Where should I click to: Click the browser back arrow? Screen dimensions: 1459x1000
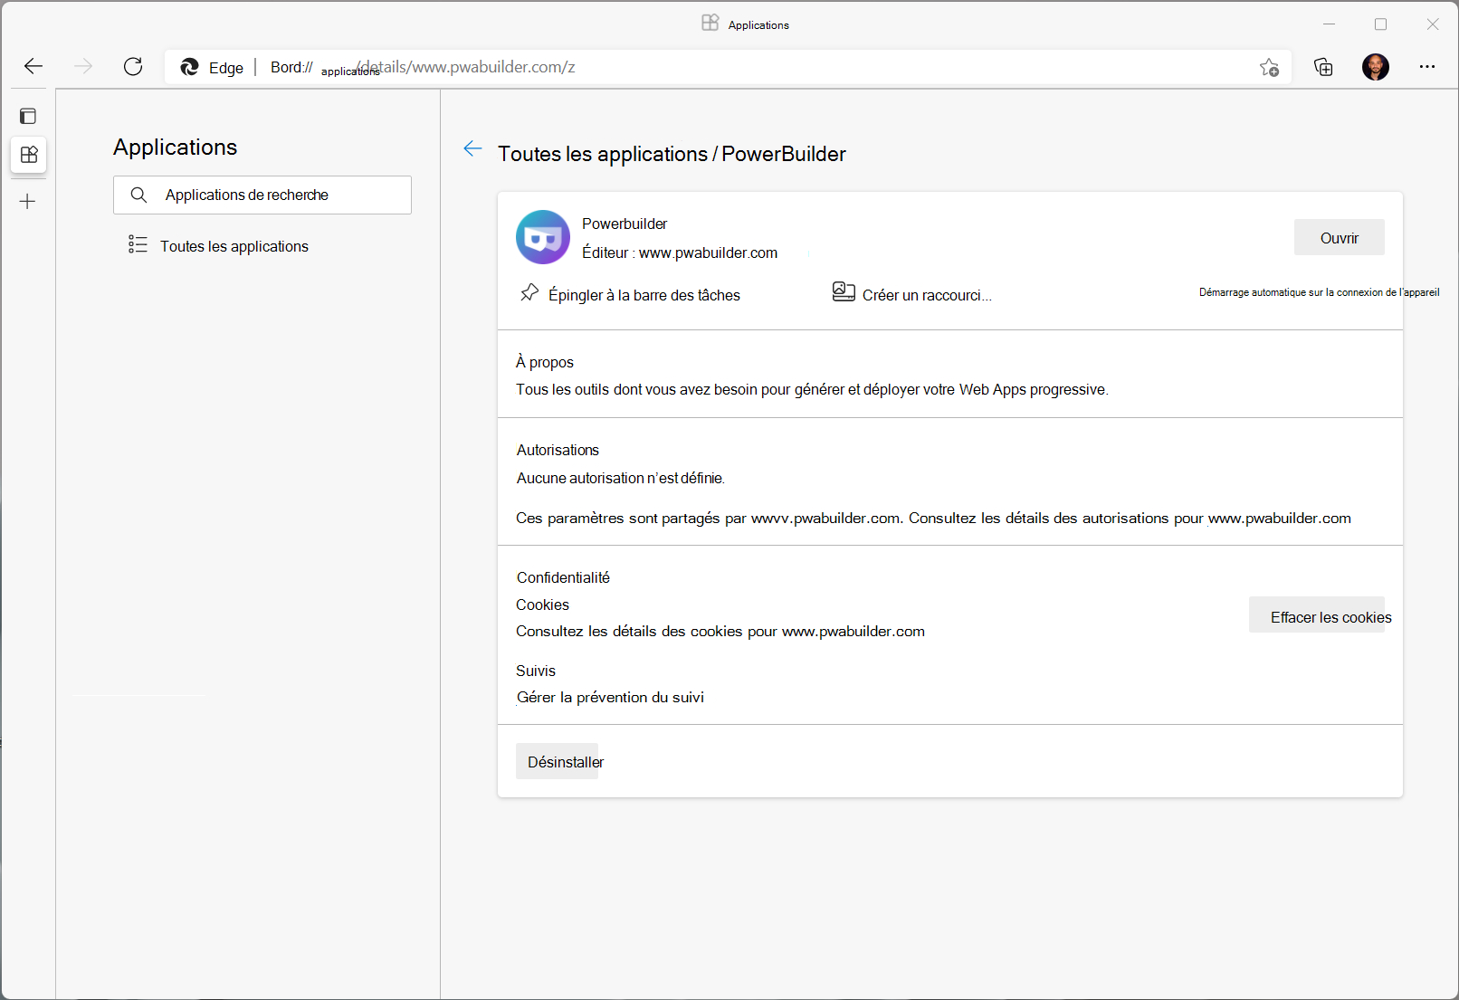[x=33, y=66]
